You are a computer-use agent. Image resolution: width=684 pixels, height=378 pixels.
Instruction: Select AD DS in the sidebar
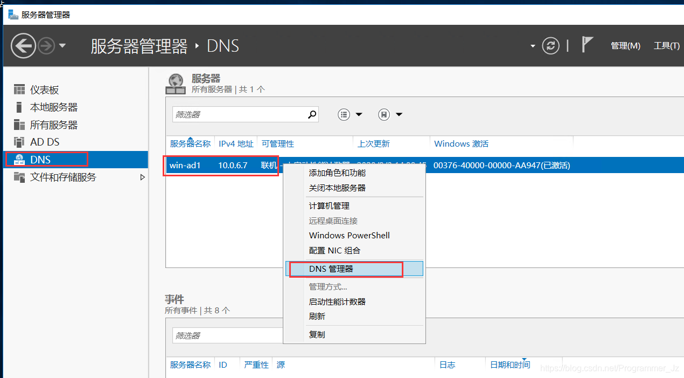[x=45, y=142]
